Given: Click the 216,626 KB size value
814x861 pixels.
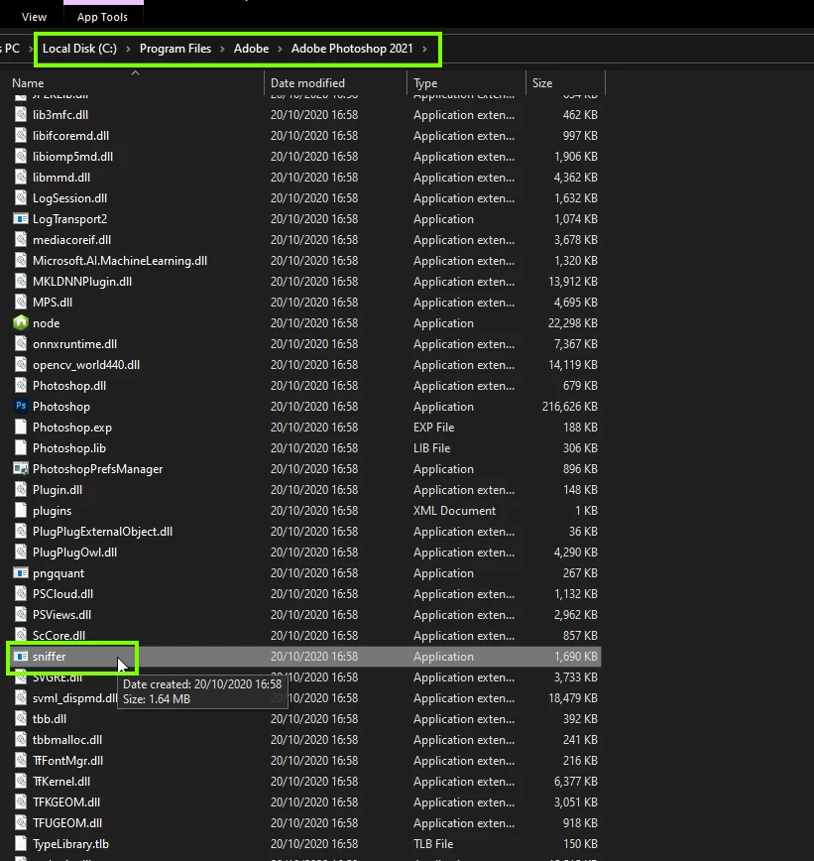Looking at the screenshot, I should pos(570,407).
